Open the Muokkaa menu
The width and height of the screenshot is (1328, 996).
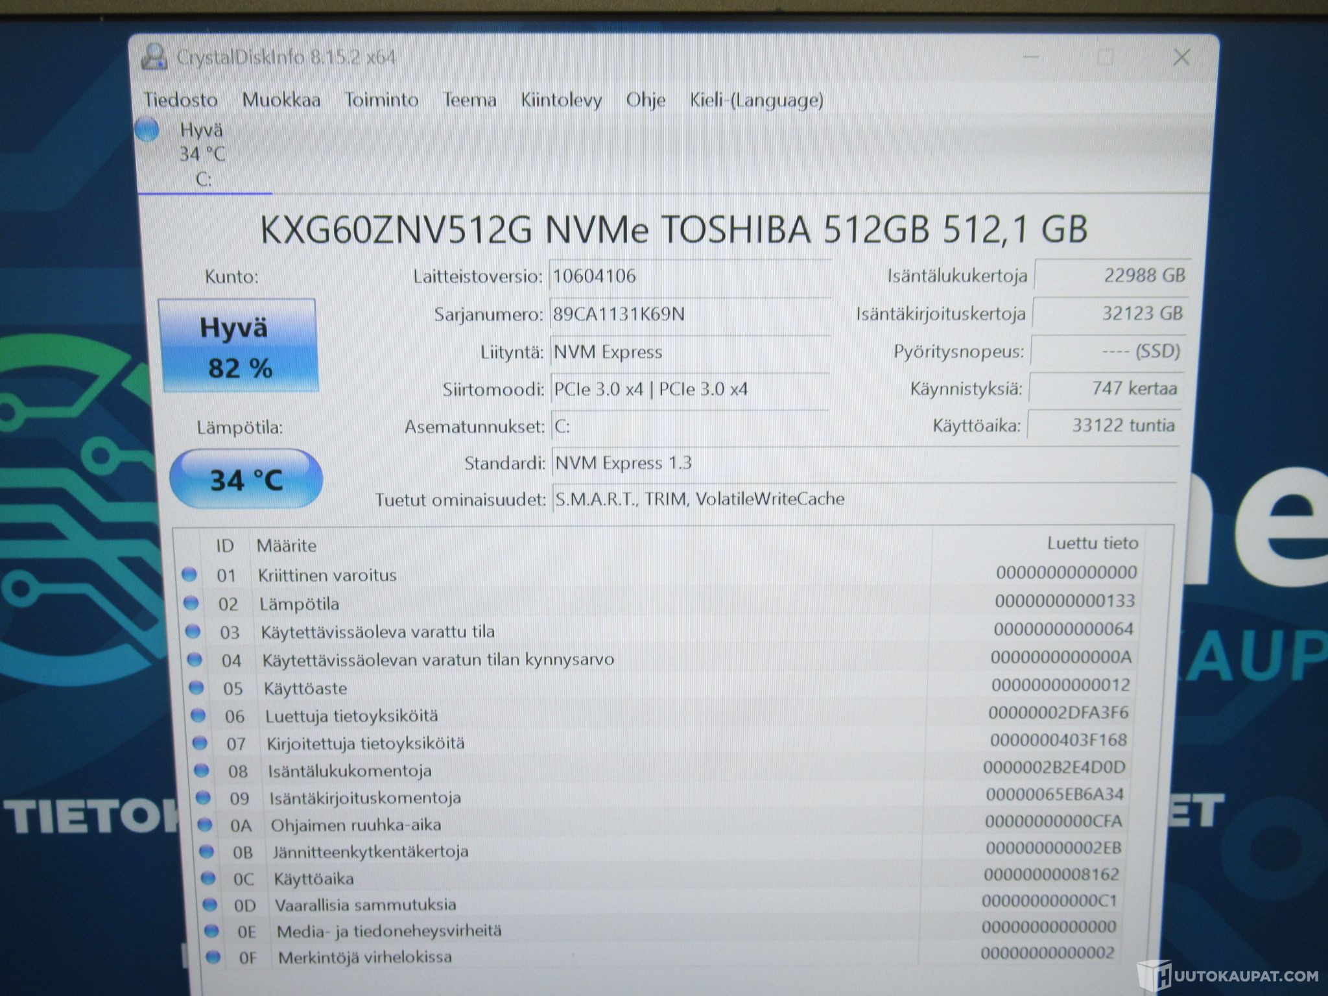point(281,100)
